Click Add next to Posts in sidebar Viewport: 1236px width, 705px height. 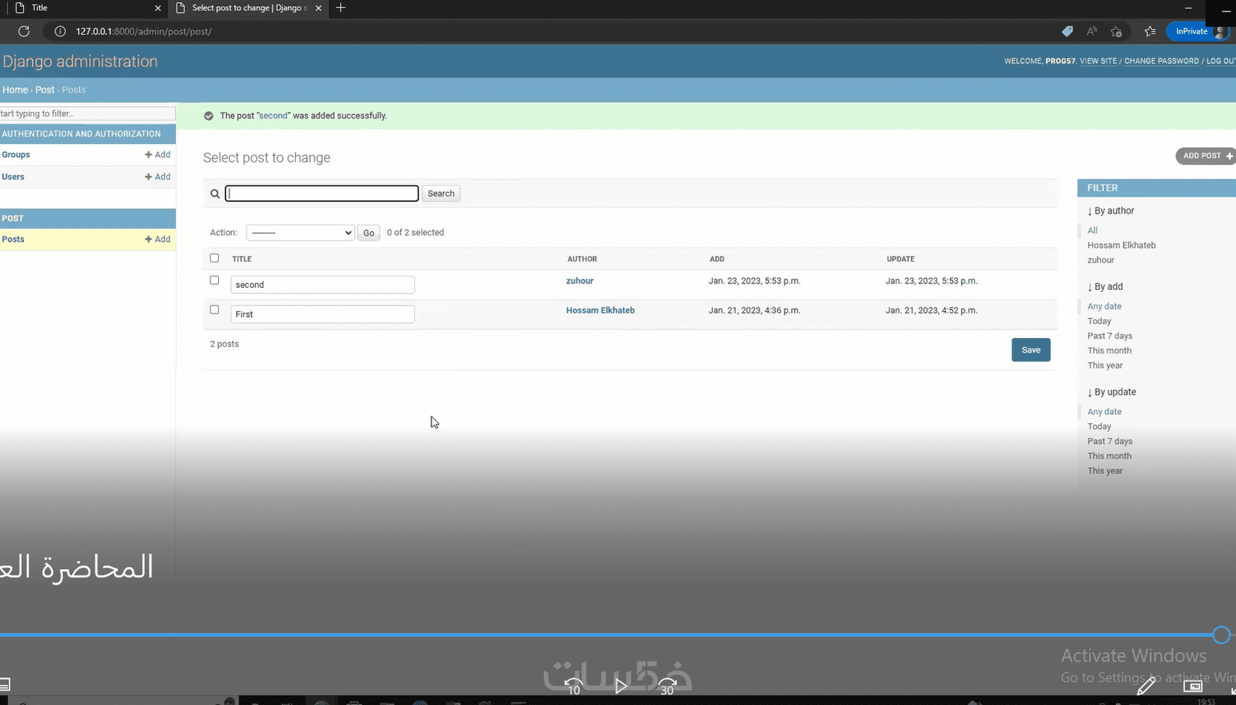158,239
